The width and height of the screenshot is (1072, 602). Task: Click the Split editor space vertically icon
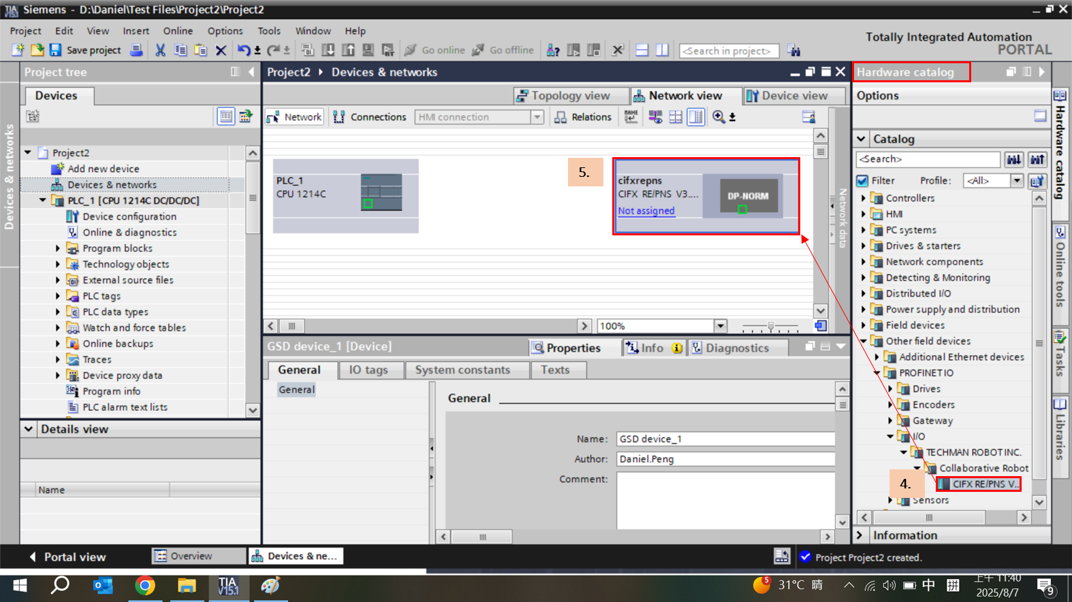tap(662, 50)
